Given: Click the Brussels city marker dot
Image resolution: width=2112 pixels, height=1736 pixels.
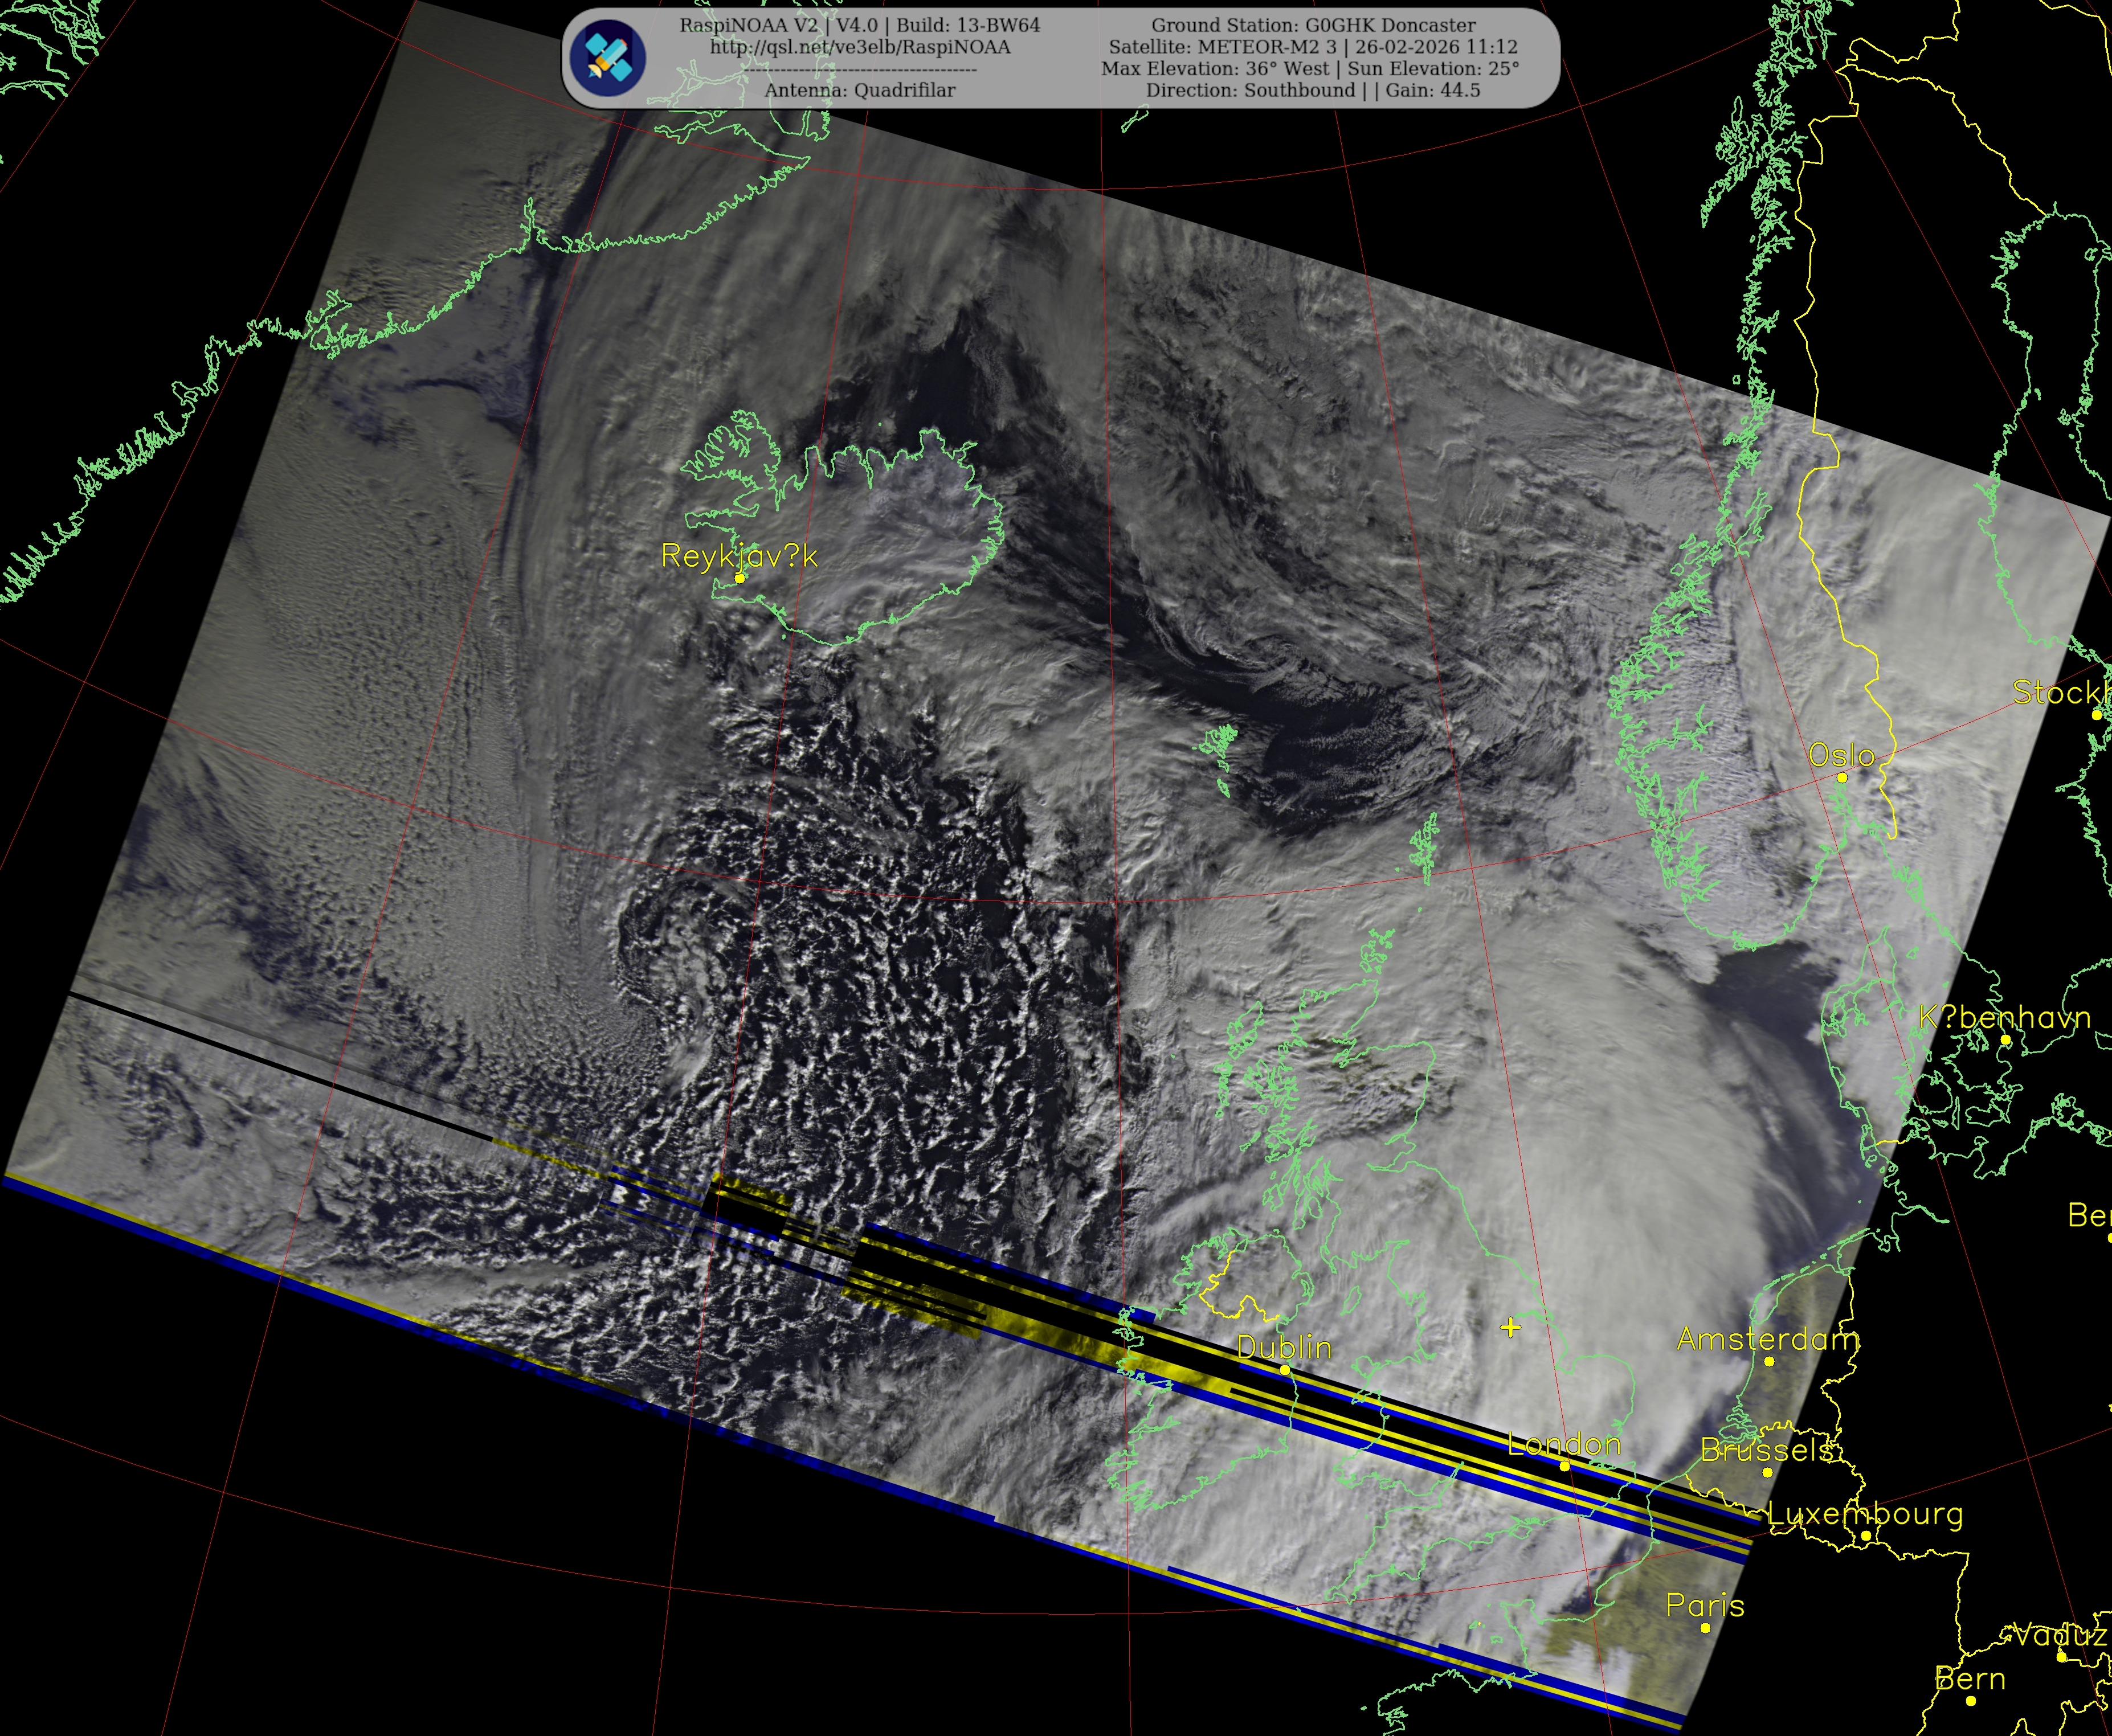Looking at the screenshot, I should tap(1767, 1472).
